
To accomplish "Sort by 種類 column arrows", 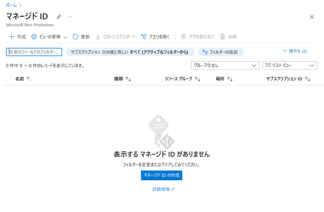I will 128,79.
